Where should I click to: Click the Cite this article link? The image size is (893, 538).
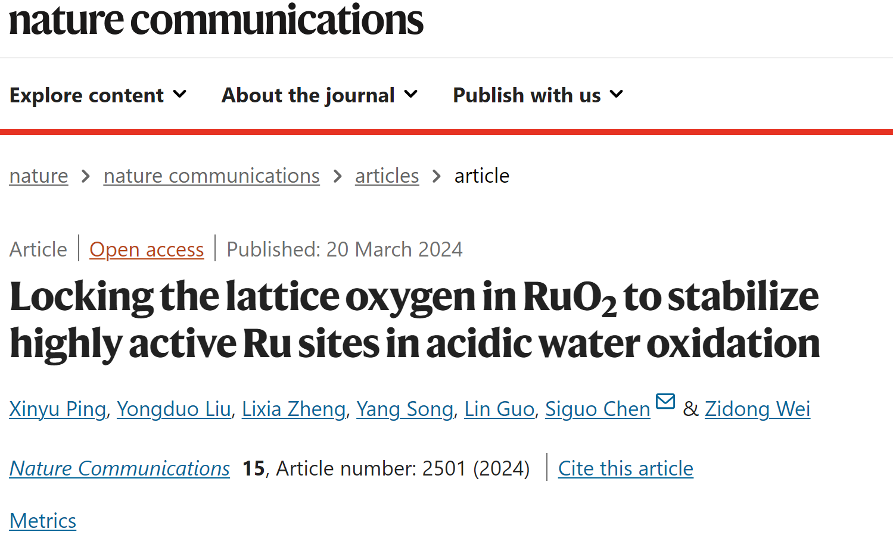[626, 468]
